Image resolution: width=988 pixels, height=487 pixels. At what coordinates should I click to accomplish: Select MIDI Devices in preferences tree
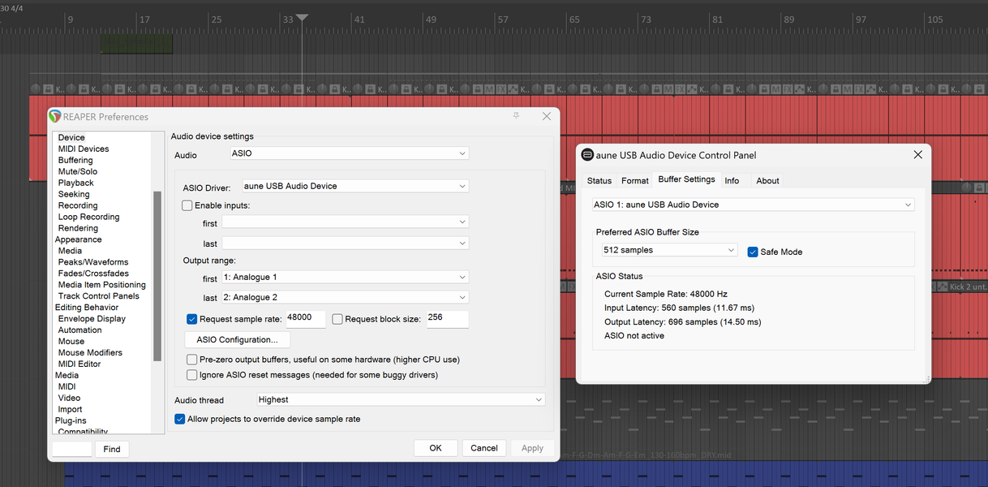tap(84, 149)
